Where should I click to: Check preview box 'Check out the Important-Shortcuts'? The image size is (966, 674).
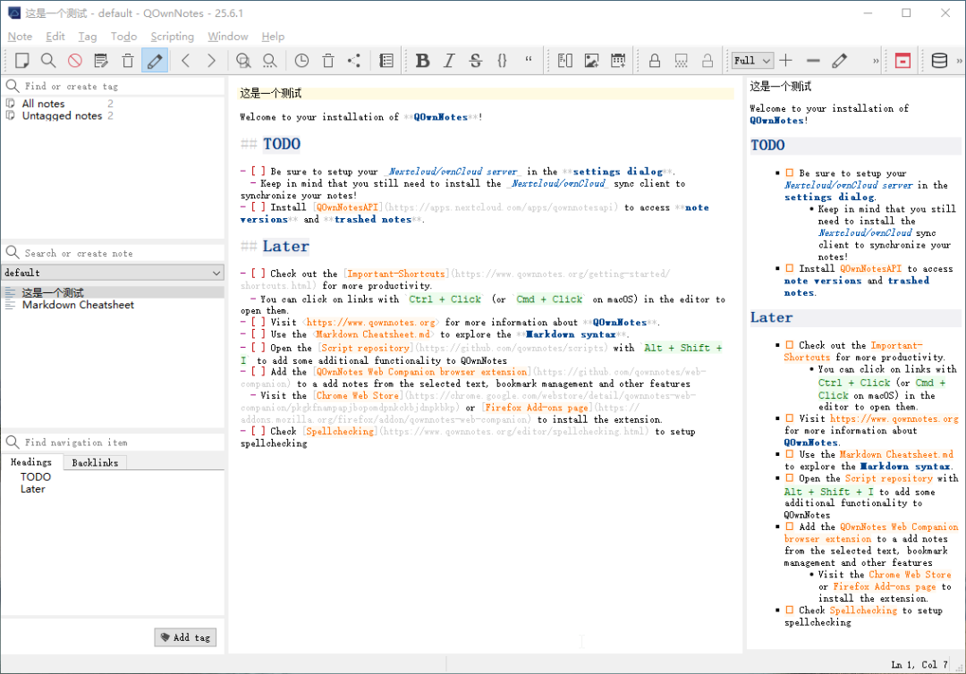click(789, 345)
